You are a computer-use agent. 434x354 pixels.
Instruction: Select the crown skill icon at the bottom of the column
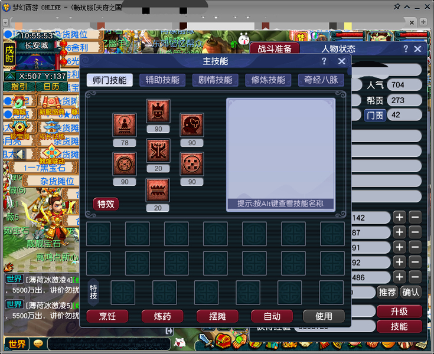158,190
